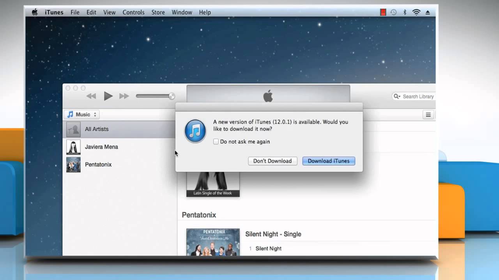
Task: Open the Help menu
Action: (x=205, y=12)
